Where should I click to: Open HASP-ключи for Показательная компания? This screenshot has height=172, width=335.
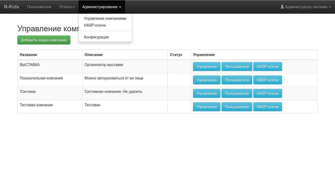point(268,80)
